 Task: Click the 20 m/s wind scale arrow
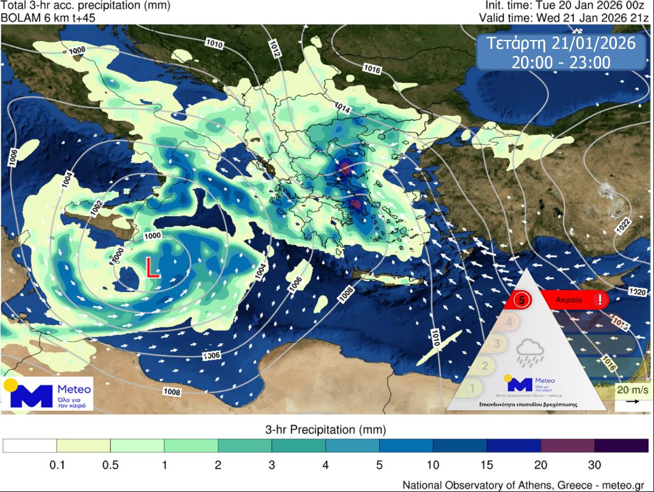633,401
